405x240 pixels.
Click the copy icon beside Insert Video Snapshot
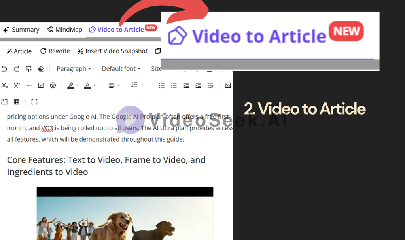click(158, 51)
